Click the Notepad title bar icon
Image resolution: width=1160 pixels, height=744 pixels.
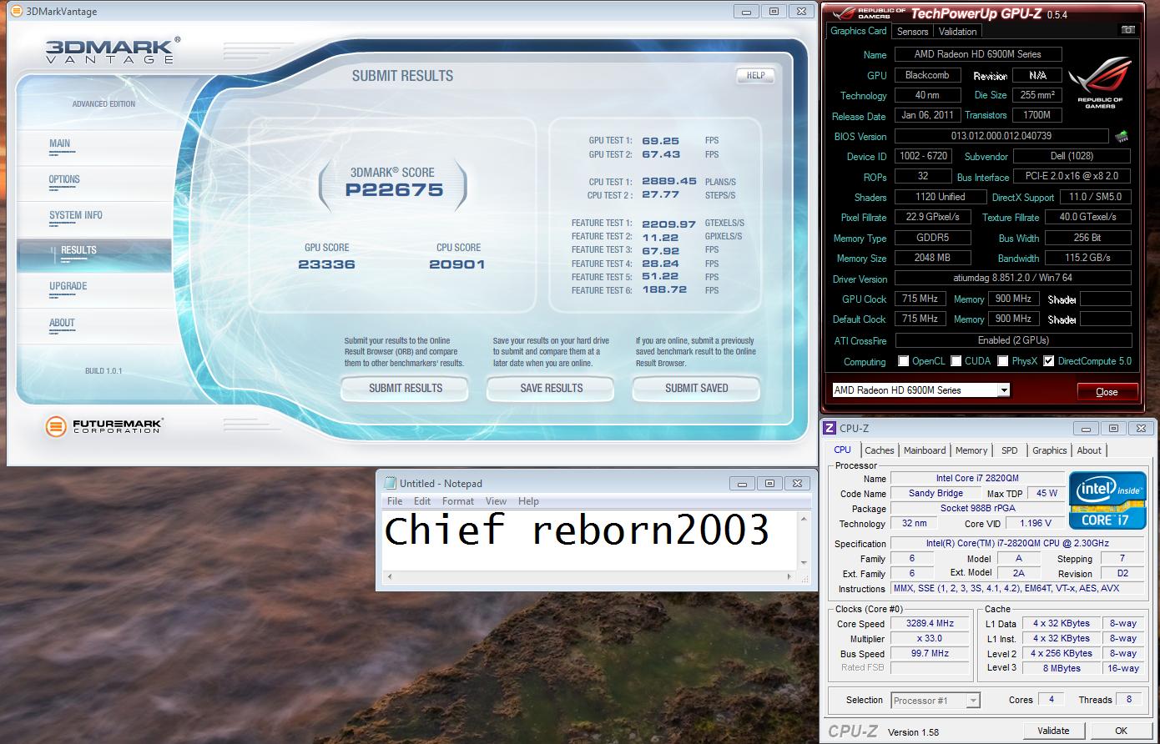(x=390, y=483)
